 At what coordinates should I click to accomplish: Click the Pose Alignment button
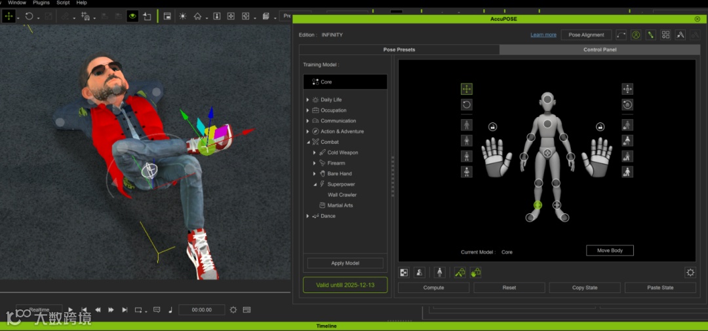[x=586, y=35]
